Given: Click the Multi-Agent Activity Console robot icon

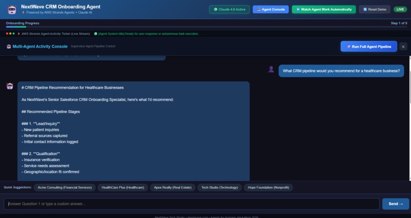Looking at the screenshot, I should tap(9, 46).
